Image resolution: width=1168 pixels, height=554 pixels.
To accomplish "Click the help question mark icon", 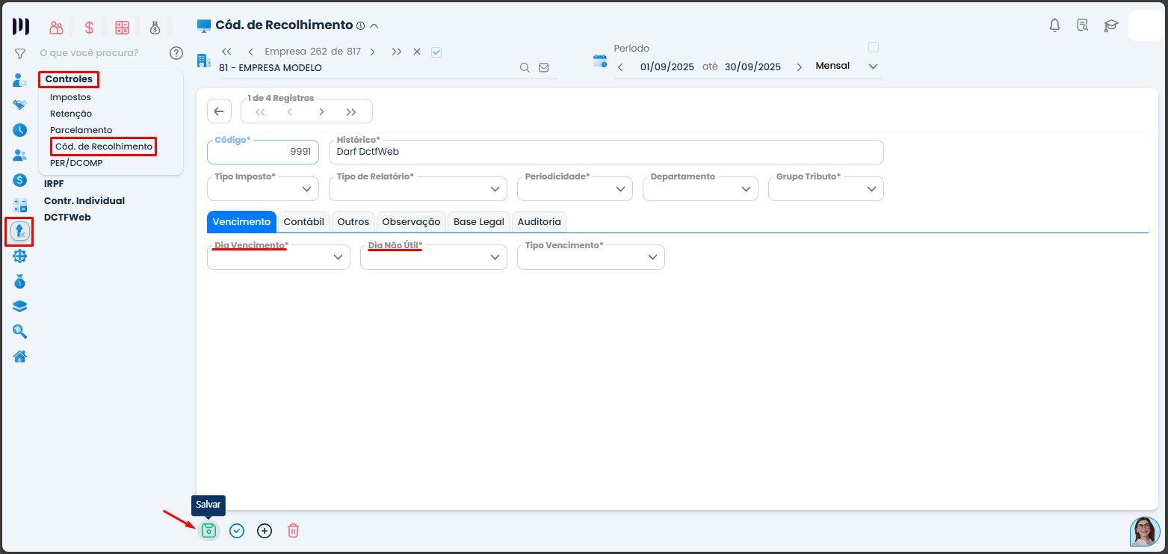I will 176,53.
